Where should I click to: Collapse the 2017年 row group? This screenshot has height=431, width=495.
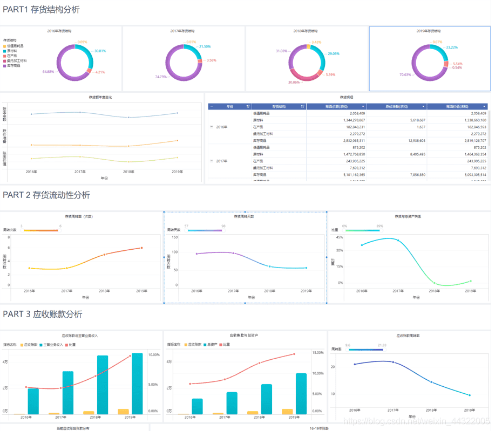coord(212,161)
